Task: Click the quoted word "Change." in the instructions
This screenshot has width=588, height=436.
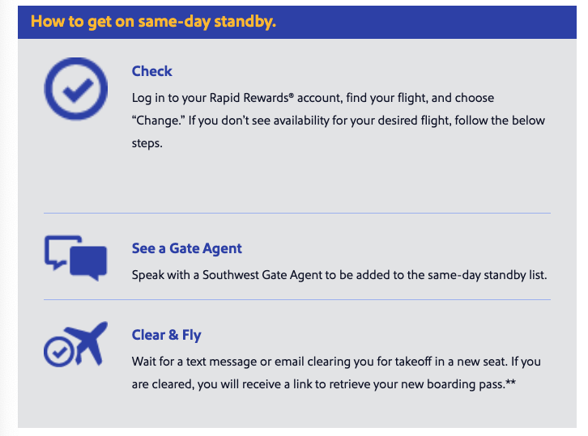Action: click(160, 121)
